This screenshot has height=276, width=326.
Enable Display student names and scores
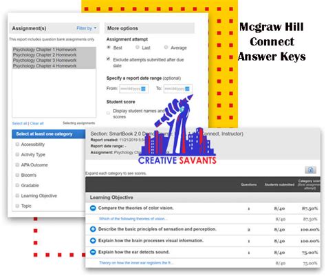tap(108, 113)
